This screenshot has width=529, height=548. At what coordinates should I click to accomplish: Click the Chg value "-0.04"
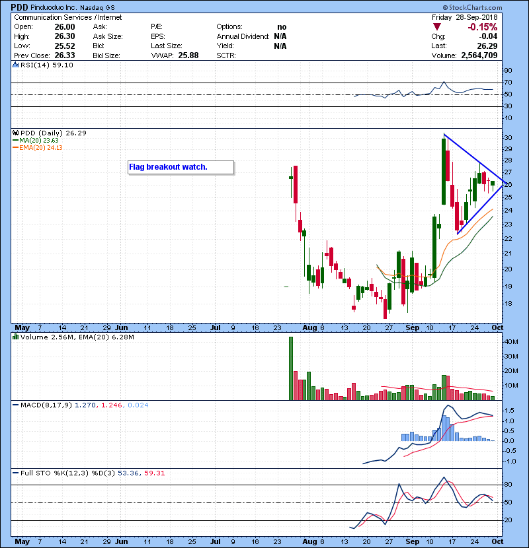[488, 36]
